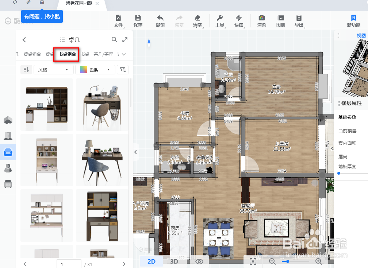The image size is (368, 268).
Task: Close the 海秀花园-1期 tab
Action: click(x=97, y=4)
